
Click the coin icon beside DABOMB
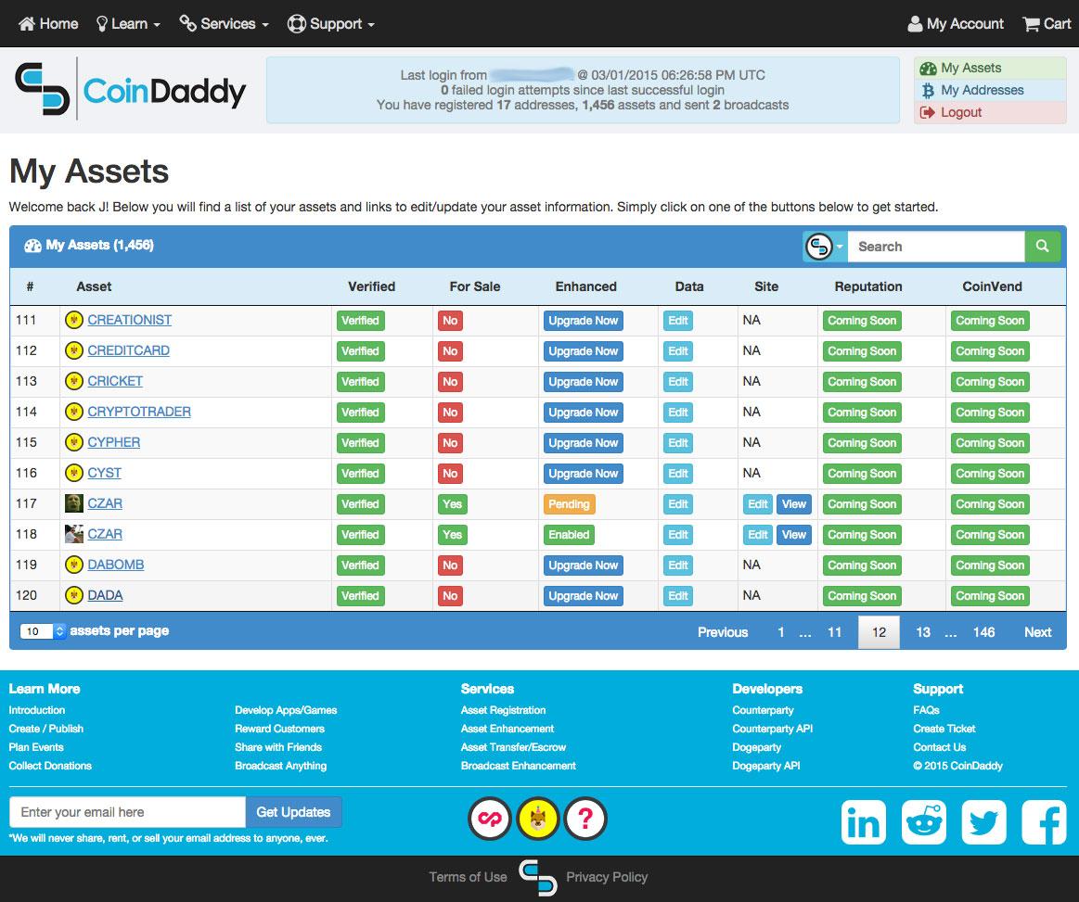click(73, 565)
